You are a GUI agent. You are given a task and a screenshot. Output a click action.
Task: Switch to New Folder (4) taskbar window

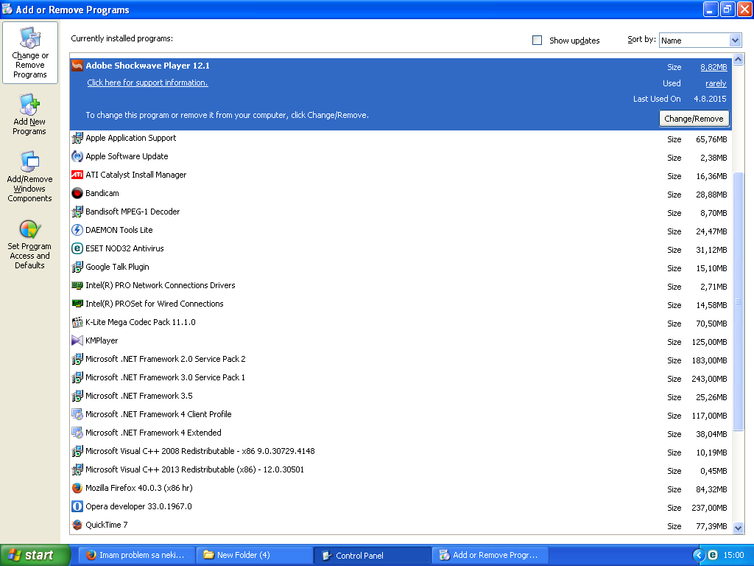[255, 555]
